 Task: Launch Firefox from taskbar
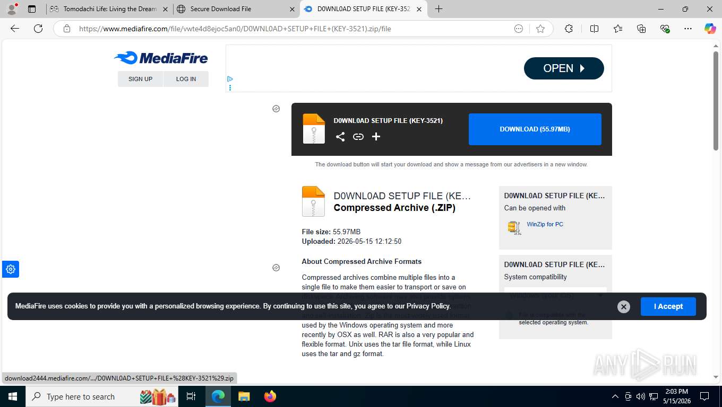pyautogui.click(x=270, y=396)
